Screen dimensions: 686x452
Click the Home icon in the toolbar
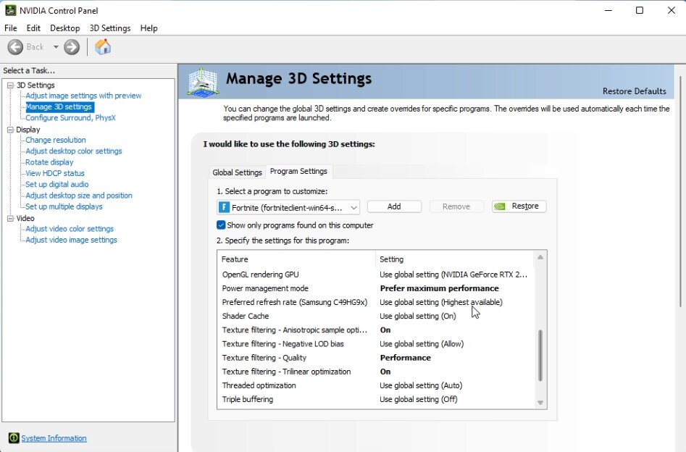point(103,47)
